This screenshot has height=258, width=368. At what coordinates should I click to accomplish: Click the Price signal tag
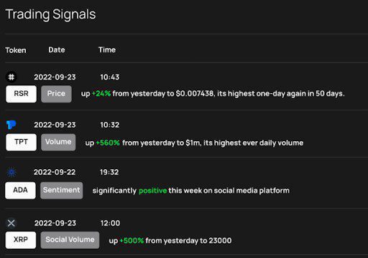point(56,94)
